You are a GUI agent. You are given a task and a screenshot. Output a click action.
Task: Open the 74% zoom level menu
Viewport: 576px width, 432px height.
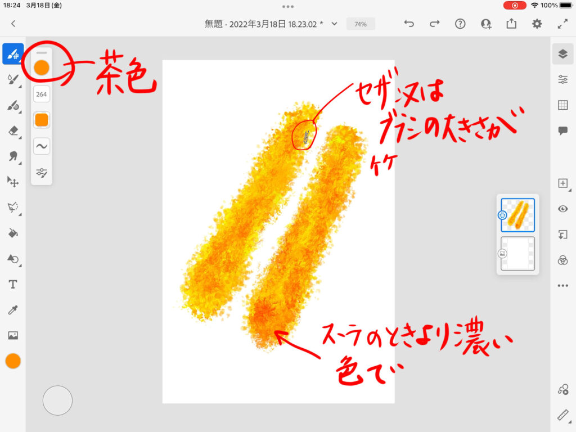coord(361,24)
